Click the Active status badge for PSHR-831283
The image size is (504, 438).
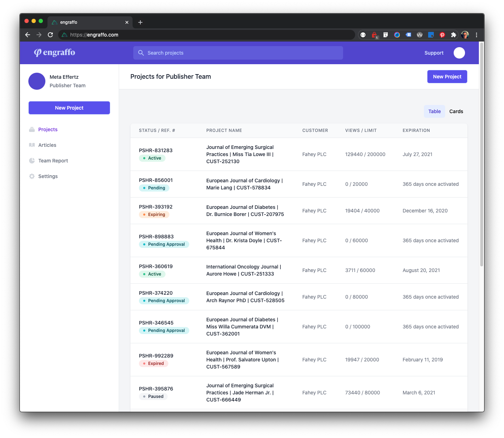152,158
